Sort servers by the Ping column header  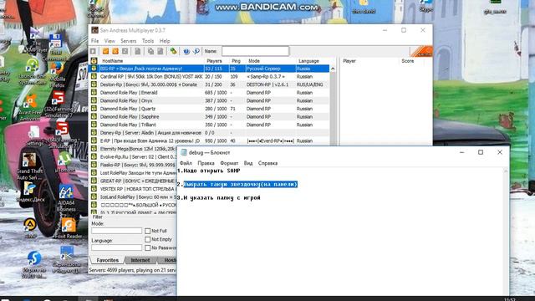click(x=237, y=61)
